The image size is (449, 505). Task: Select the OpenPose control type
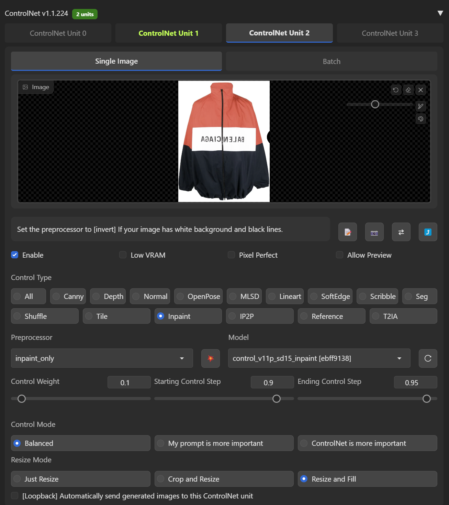199,296
